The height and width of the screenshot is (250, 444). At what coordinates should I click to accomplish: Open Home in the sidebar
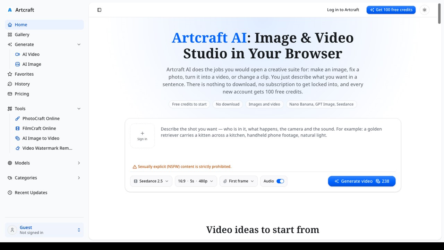[x=44, y=25]
